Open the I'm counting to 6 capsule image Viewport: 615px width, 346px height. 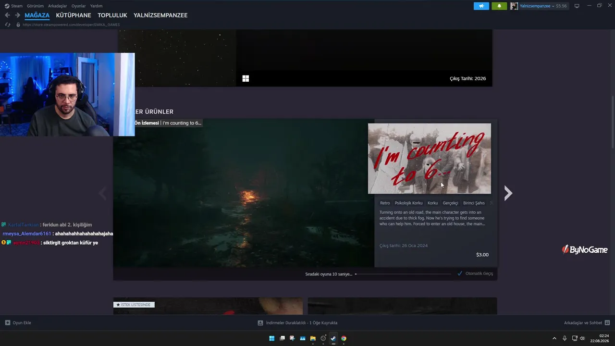pos(430,159)
